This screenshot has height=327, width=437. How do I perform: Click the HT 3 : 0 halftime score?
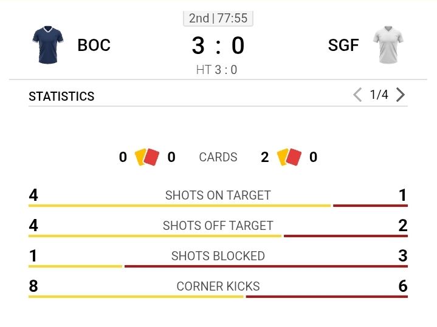pos(217,70)
